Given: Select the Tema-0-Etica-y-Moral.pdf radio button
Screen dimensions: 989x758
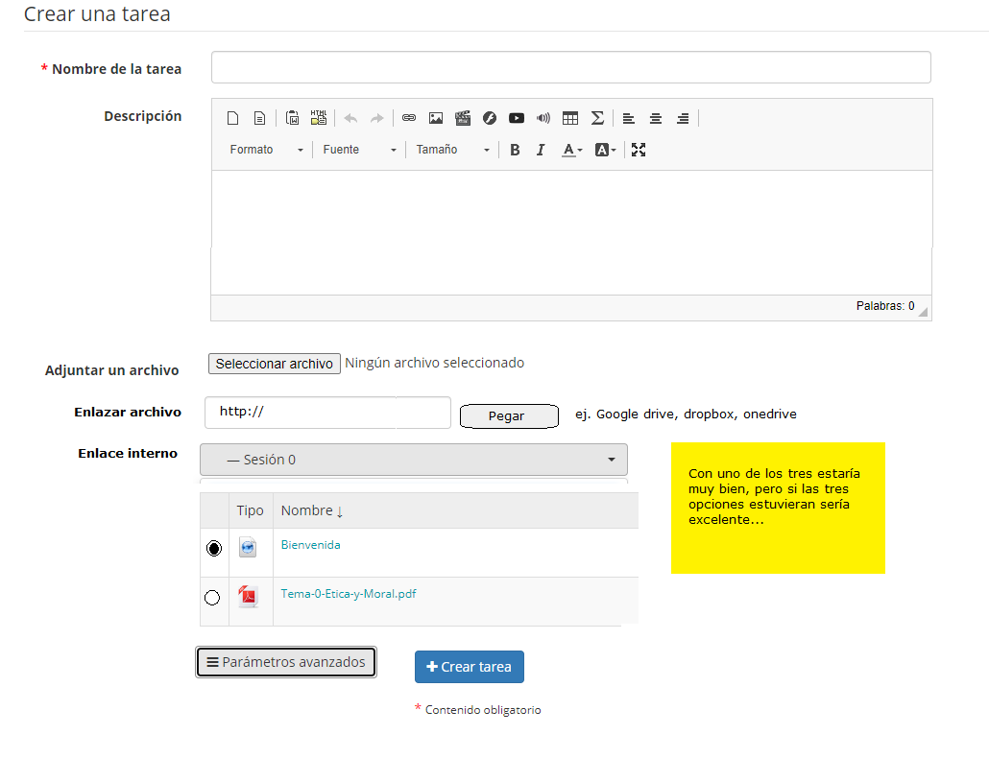Looking at the screenshot, I should [x=212, y=598].
